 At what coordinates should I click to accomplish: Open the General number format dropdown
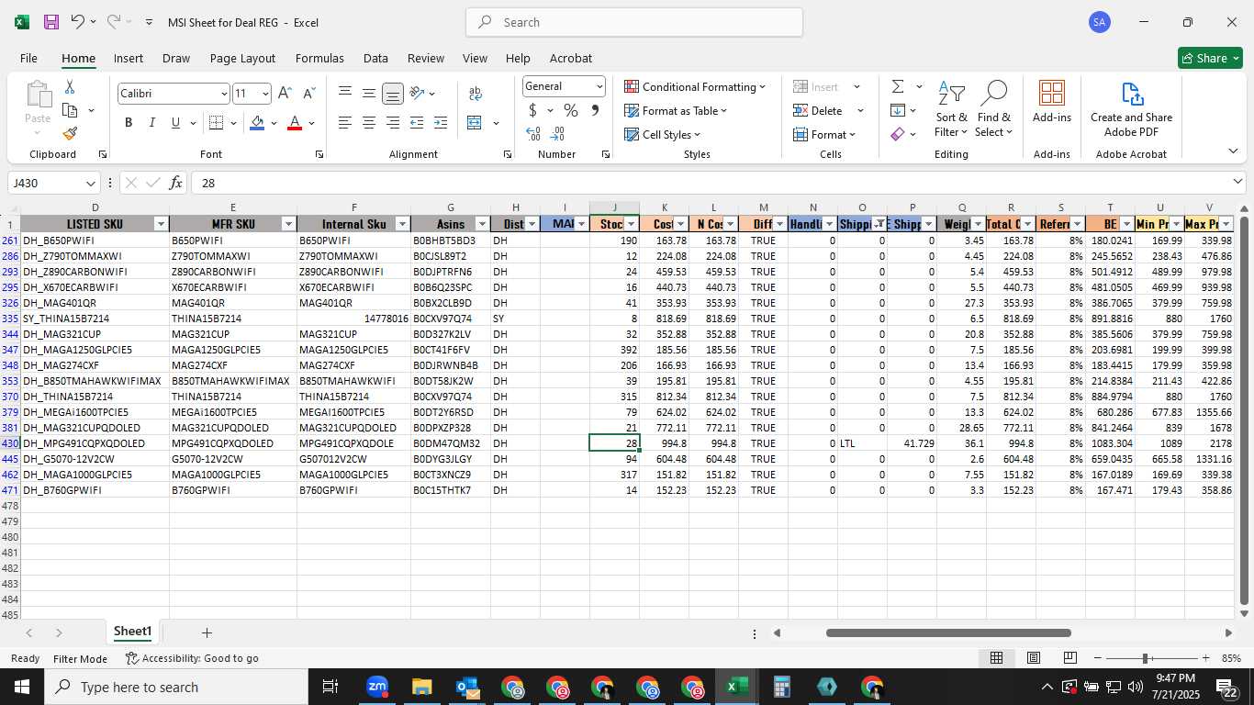(x=599, y=86)
